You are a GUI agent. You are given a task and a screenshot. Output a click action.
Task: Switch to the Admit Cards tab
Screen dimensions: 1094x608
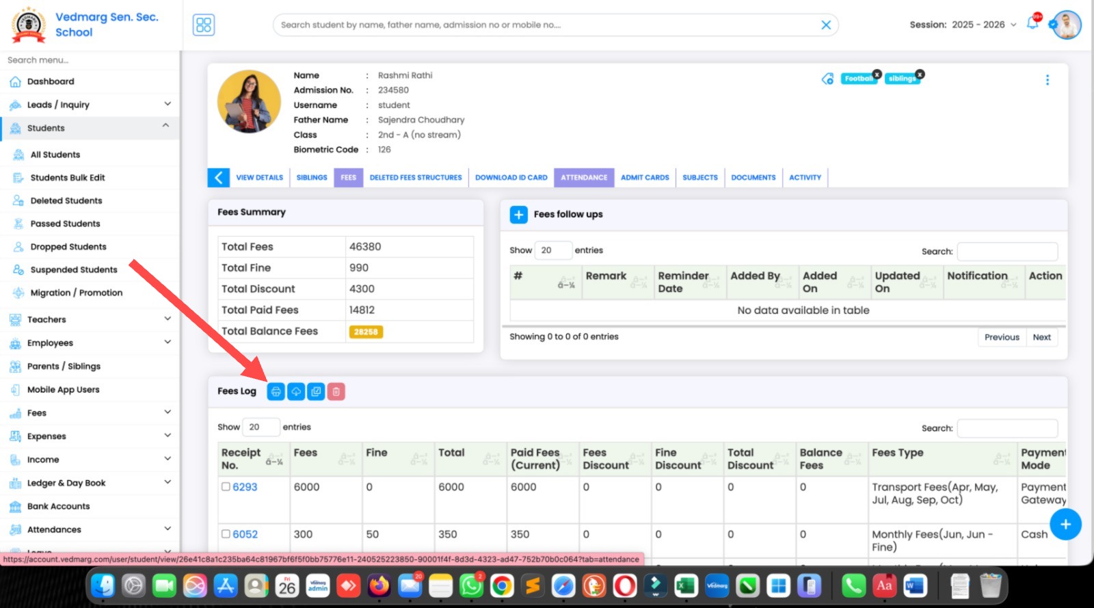pyautogui.click(x=645, y=178)
